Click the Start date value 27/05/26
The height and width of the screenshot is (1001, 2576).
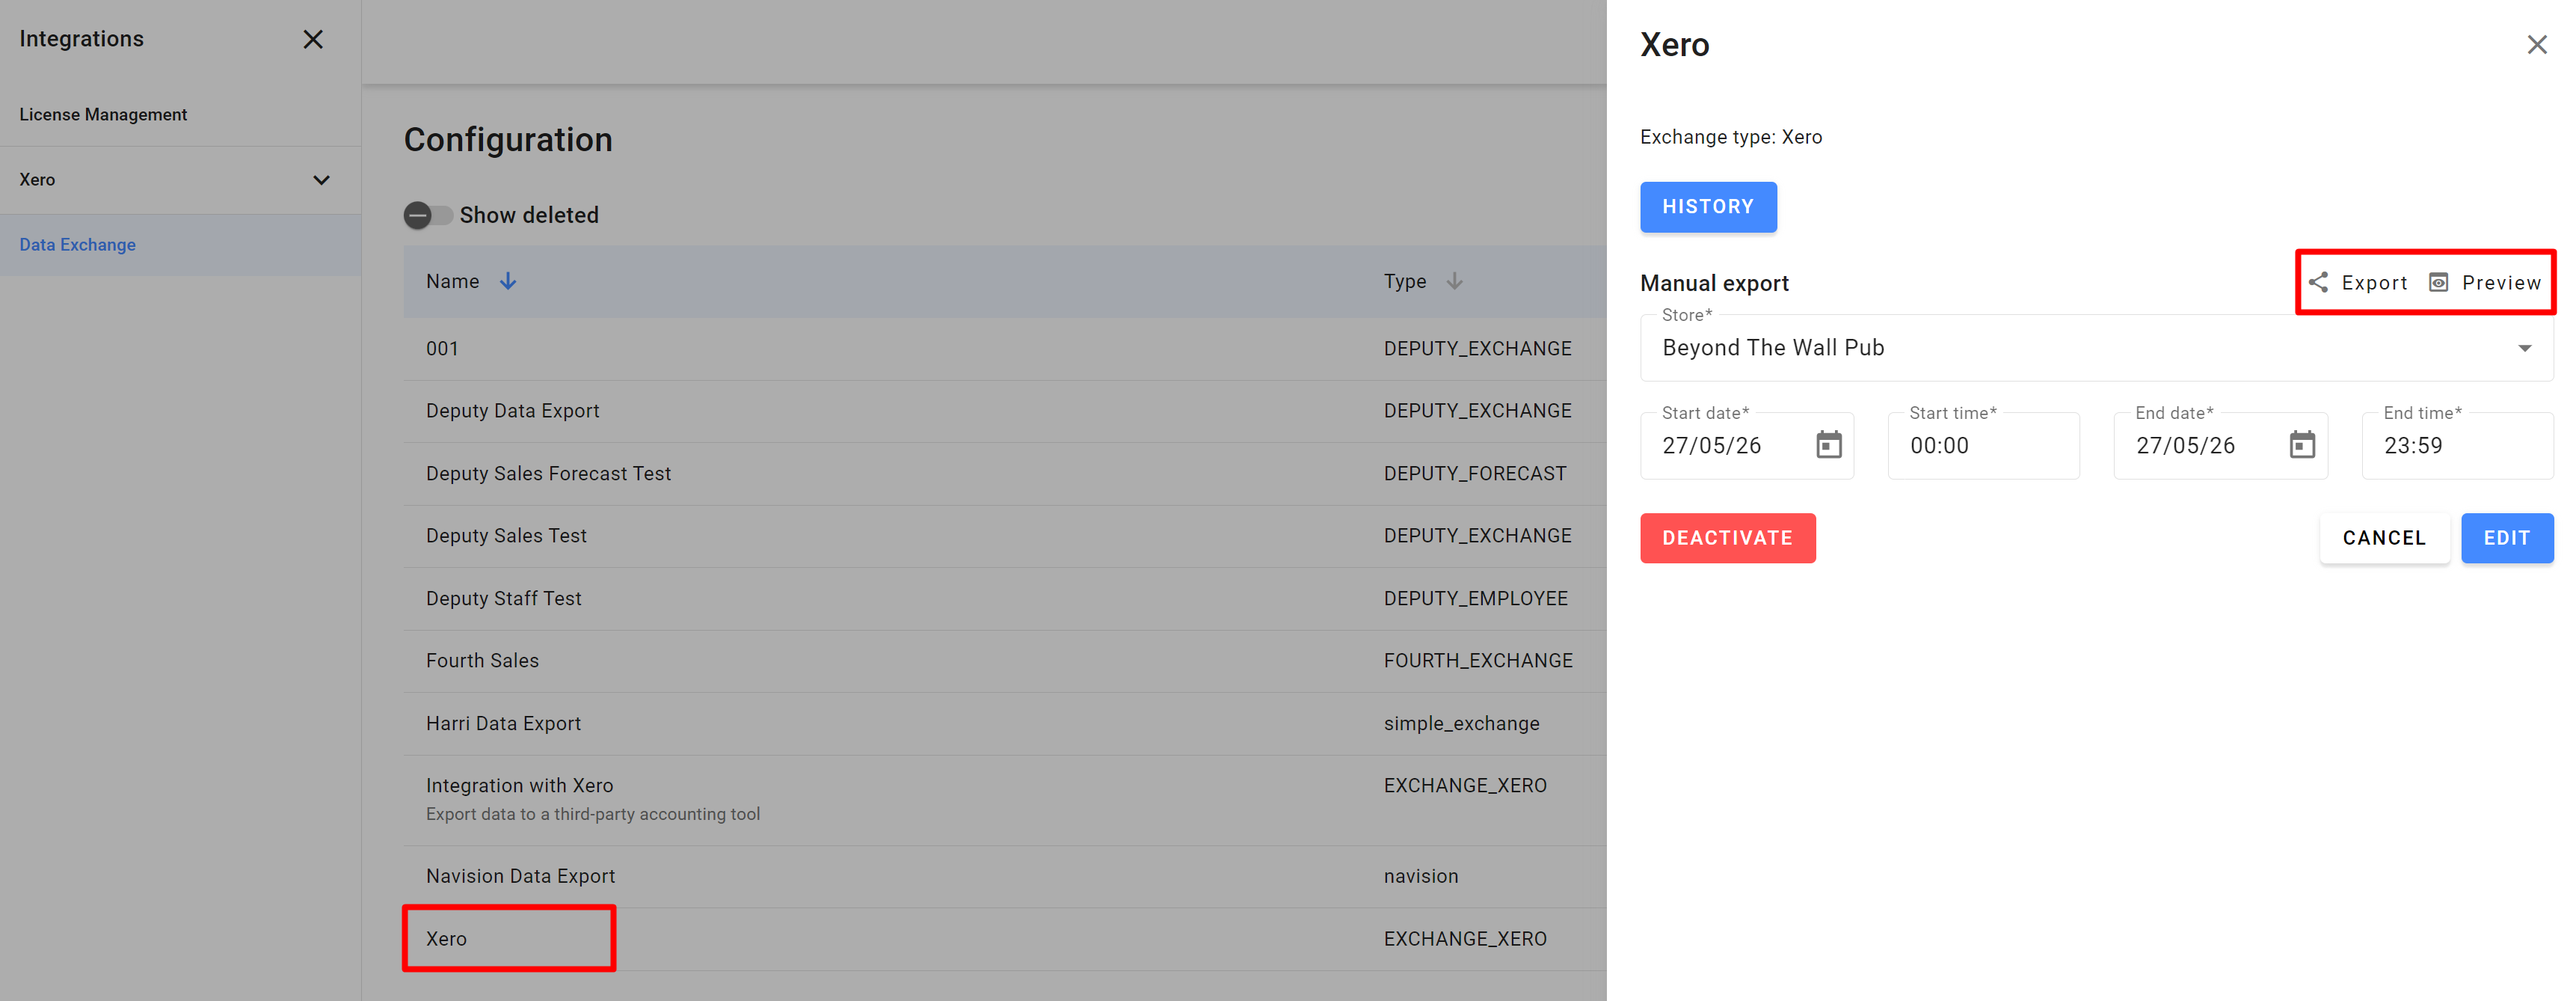click(1712, 445)
